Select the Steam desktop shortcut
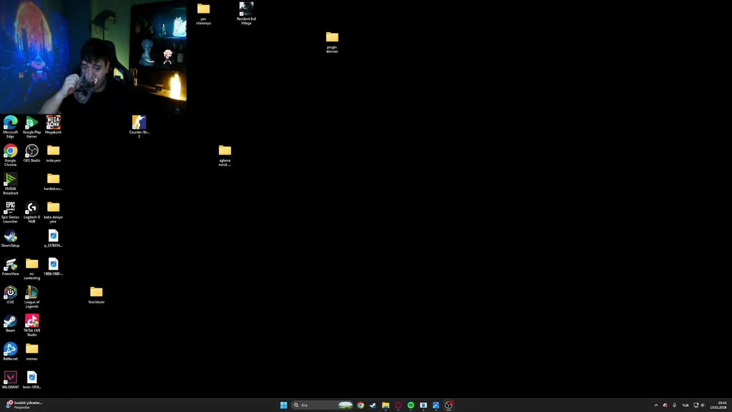Image resolution: width=732 pixels, height=412 pixels. pyautogui.click(x=10, y=324)
